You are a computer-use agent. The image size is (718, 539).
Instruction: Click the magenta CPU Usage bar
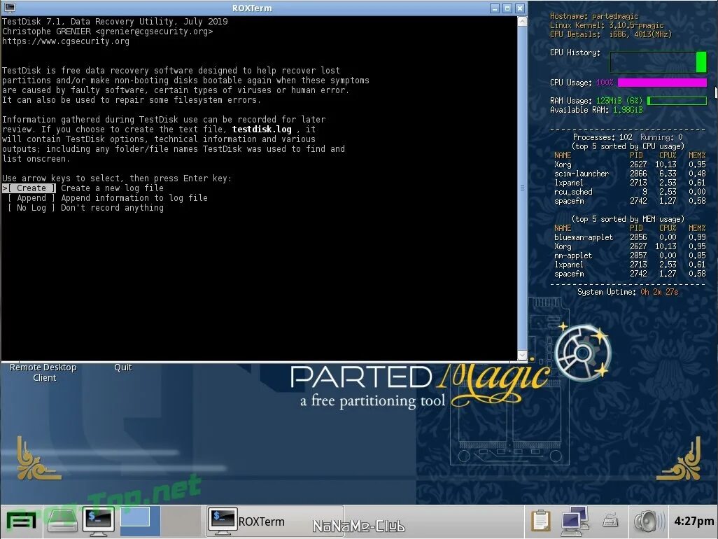(662, 83)
